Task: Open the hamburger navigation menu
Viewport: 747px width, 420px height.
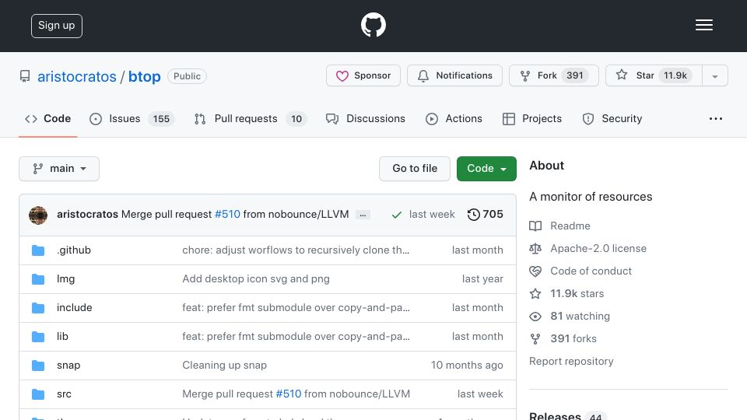Action: pyautogui.click(x=703, y=25)
